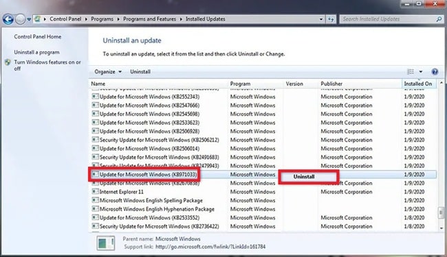Click the icon beside KB2547666 update
Viewport: 447px width, 257px height.
point(95,105)
